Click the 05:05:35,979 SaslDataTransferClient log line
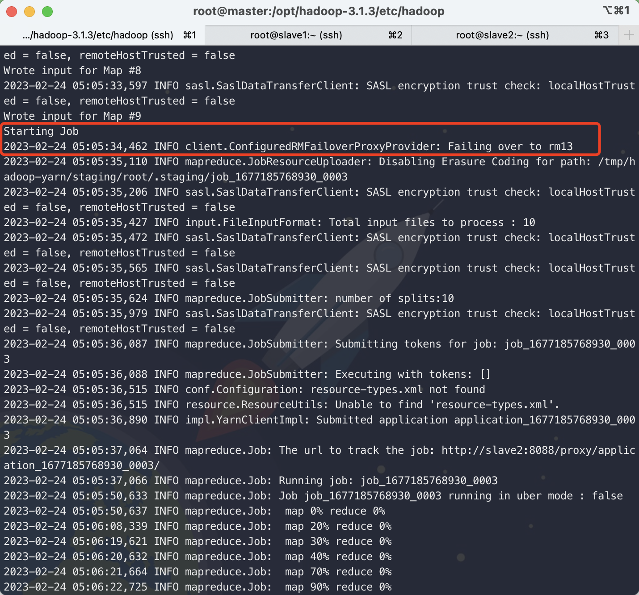The image size is (639, 595). (319, 314)
